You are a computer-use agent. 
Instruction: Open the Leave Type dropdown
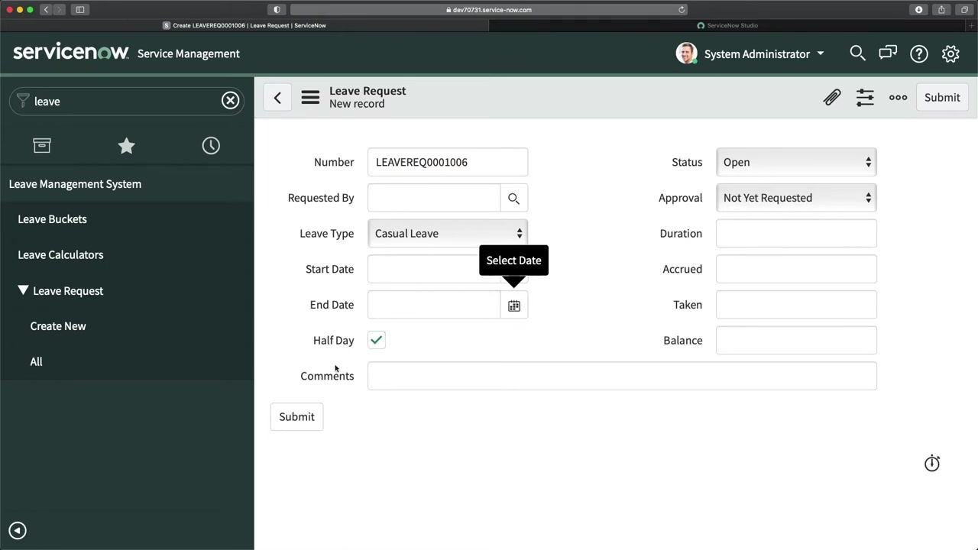coord(448,234)
